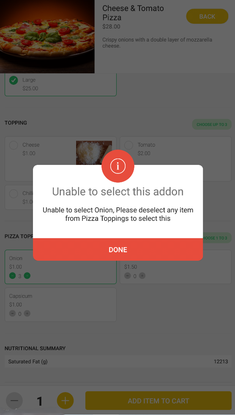Add item to cart
This screenshot has height=415, width=235.
click(158, 401)
